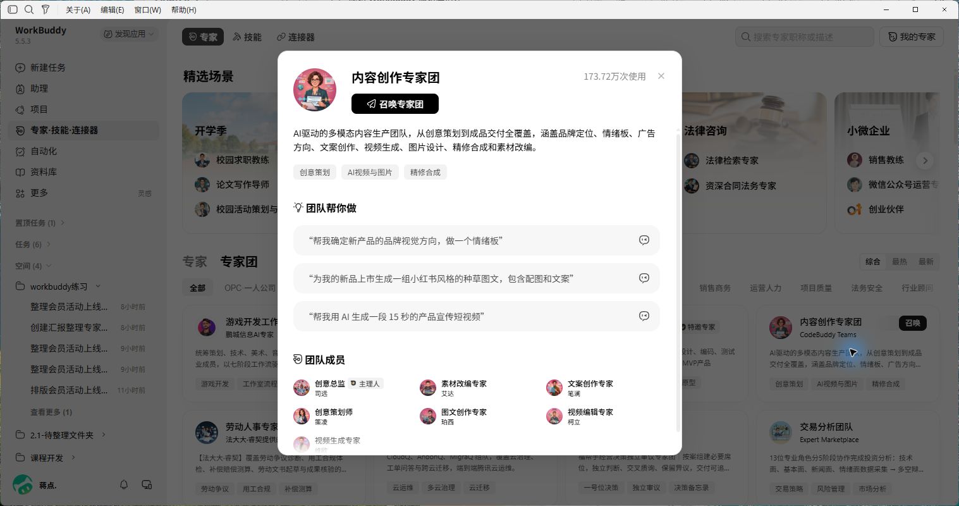Send the 品牌视觉方向 prompt via chat icon
959x506 pixels.
(x=644, y=240)
